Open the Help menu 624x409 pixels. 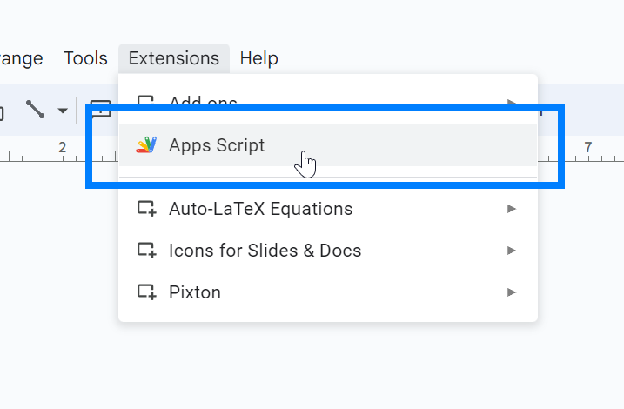(x=258, y=58)
